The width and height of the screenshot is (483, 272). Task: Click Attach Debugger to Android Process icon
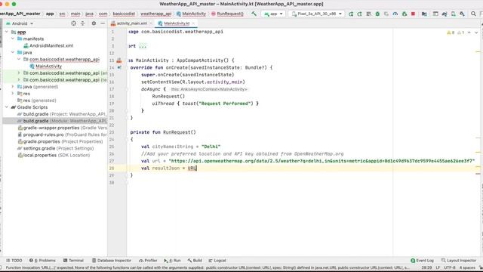(x=405, y=14)
